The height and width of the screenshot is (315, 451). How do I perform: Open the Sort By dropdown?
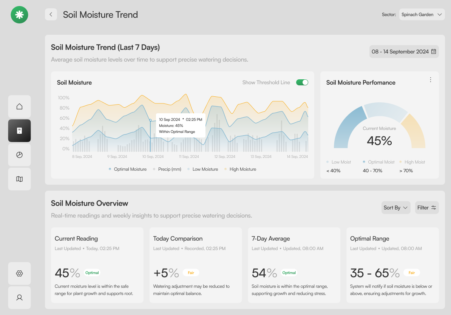[x=395, y=207]
